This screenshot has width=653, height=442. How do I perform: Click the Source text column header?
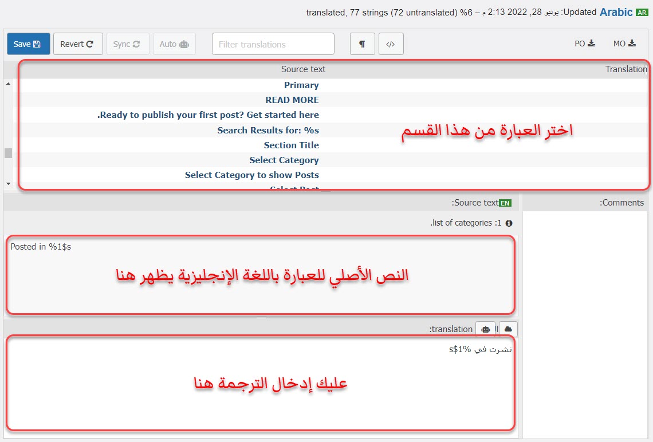pyautogui.click(x=303, y=69)
